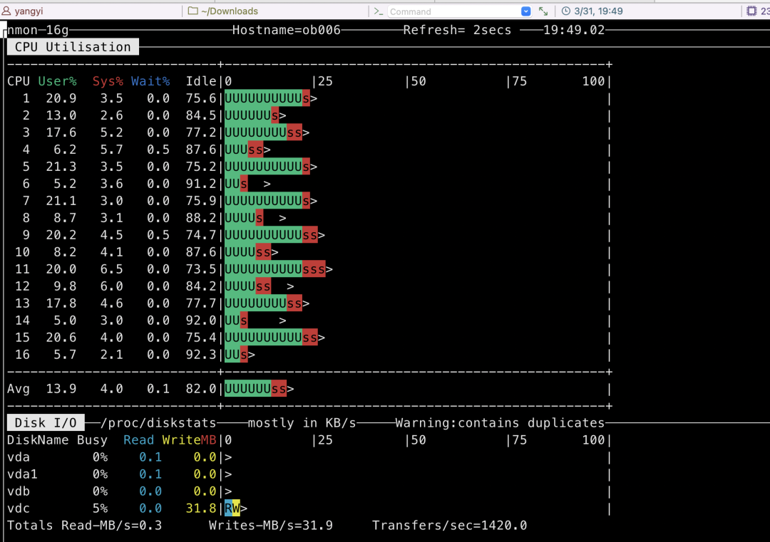Image resolution: width=770 pixels, height=542 pixels.
Task: Click CPU 3 sys value 5.2
Action: point(111,132)
